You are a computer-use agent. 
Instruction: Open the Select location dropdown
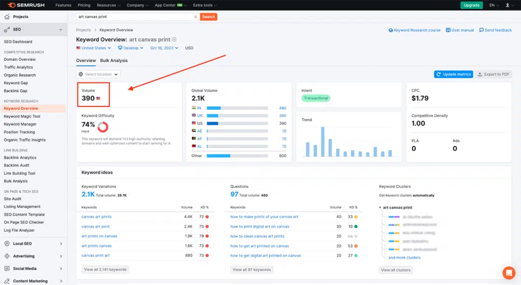pyautogui.click(x=98, y=74)
